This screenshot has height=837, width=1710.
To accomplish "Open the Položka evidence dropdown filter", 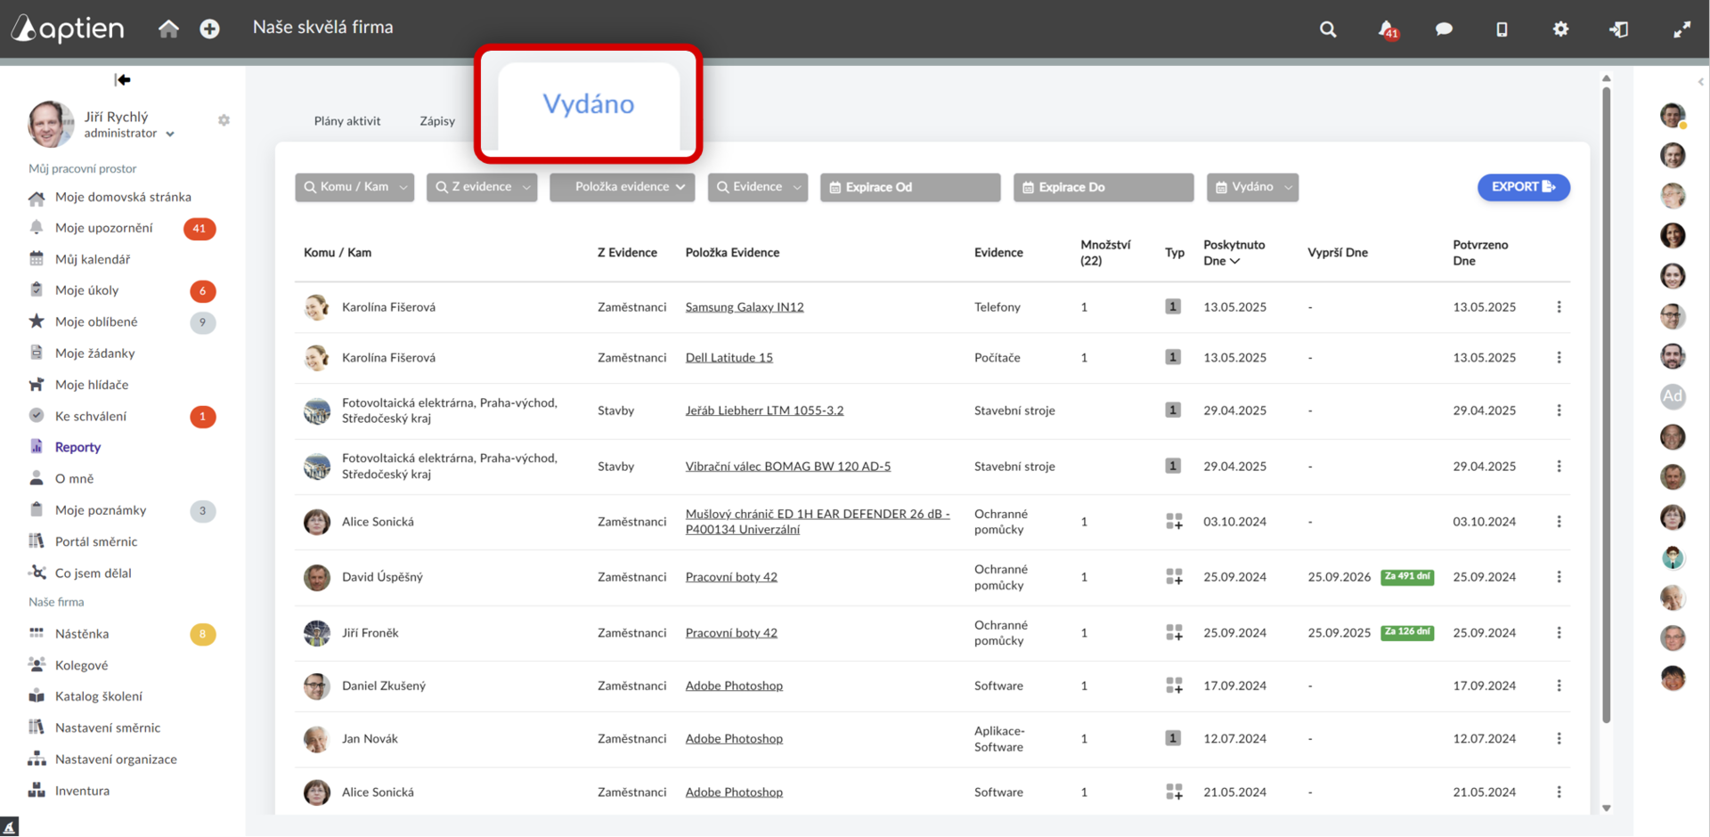I will 622,187.
